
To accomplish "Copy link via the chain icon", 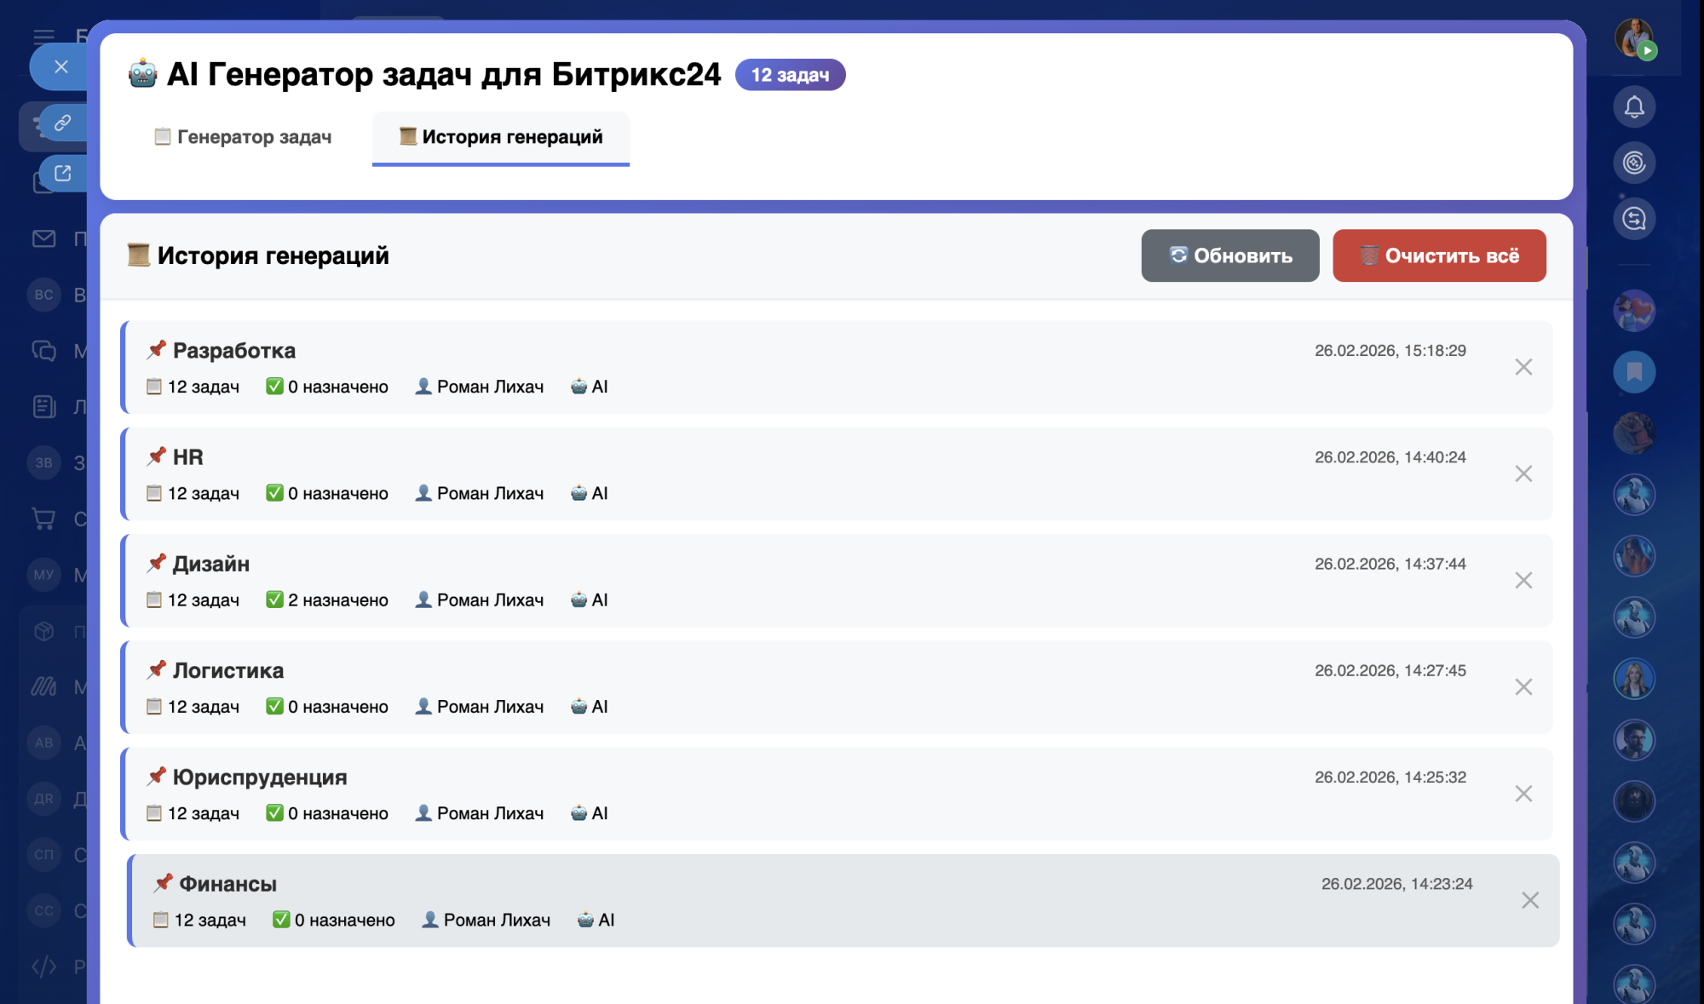I will (62, 123).
